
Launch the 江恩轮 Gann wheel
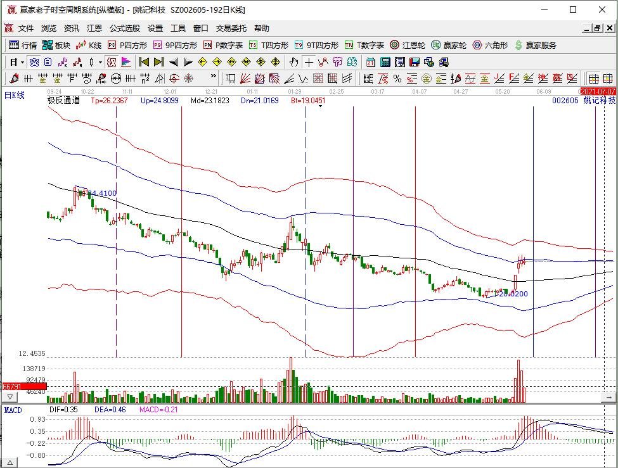pos(408,46)
